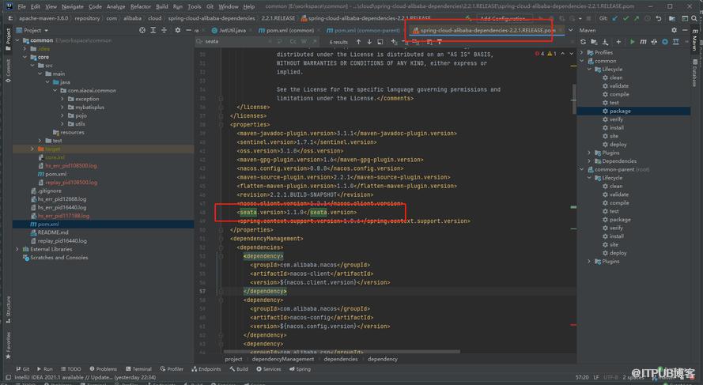
Task: Open the File menu
Action: pyautogui.click(x=21, y=7)
